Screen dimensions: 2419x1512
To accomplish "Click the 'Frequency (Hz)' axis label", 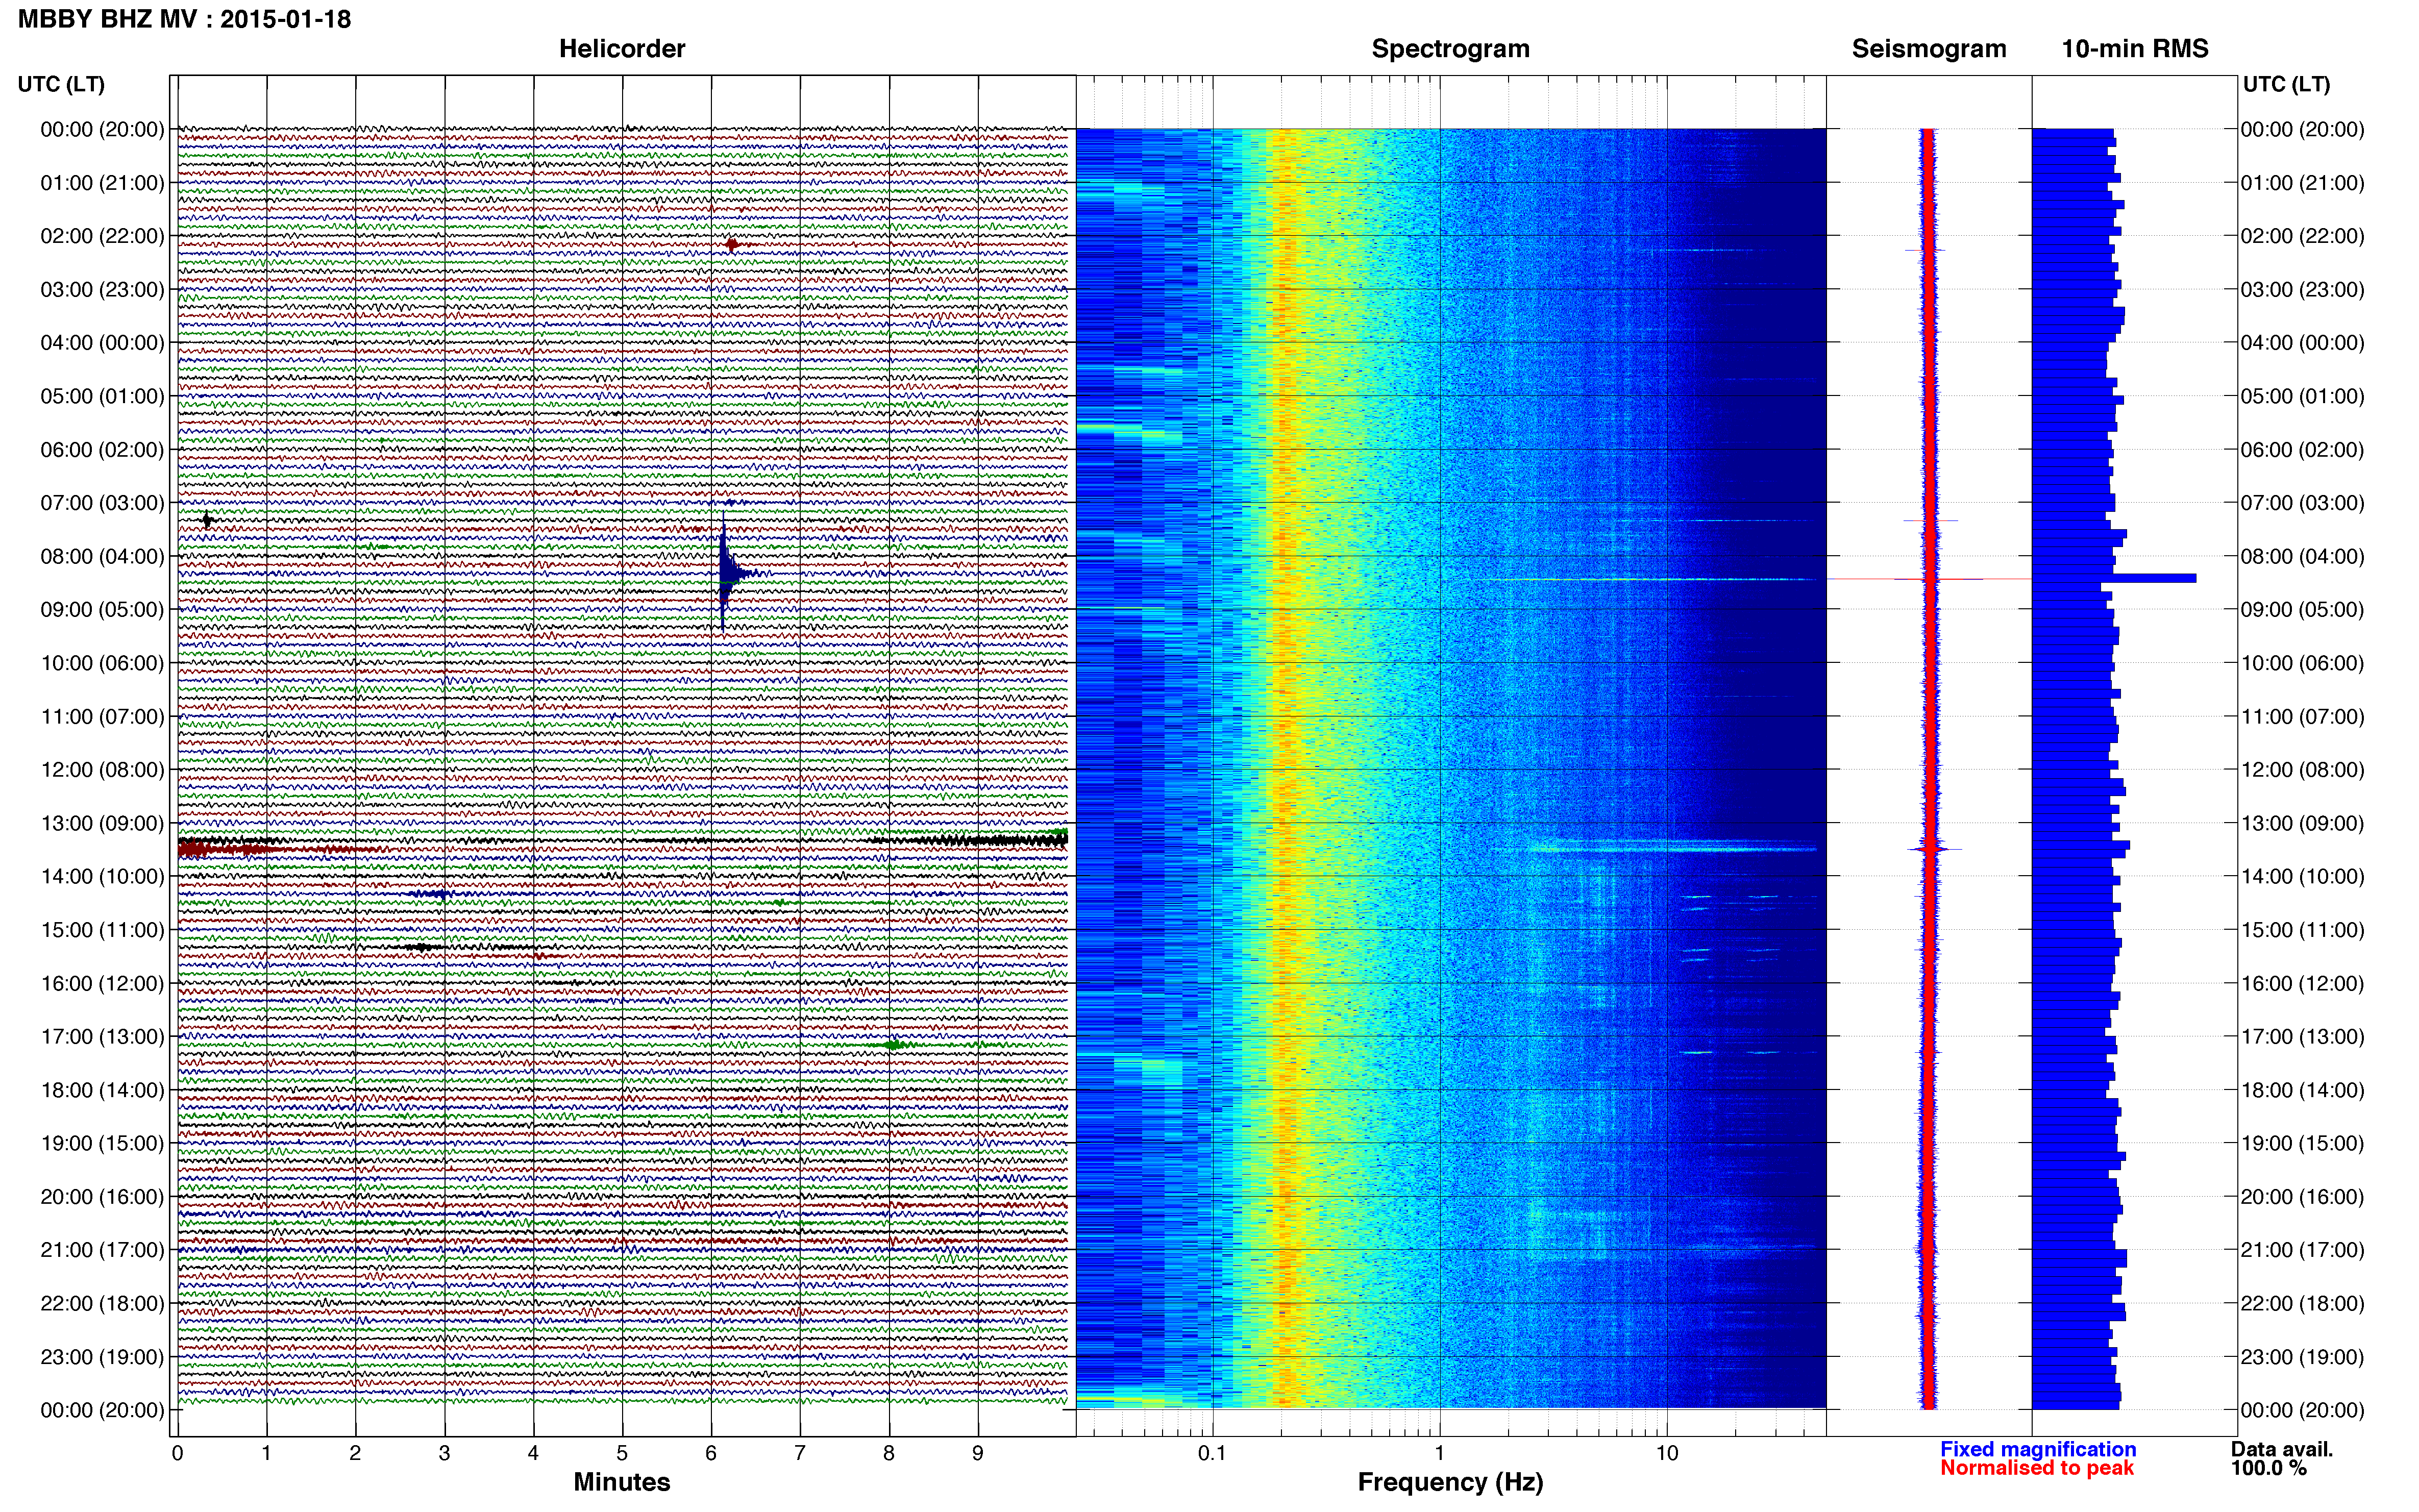I will click(x=1450, y=1482).
